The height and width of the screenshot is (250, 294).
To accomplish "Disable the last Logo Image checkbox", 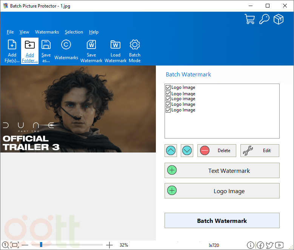I will point(168,110).
